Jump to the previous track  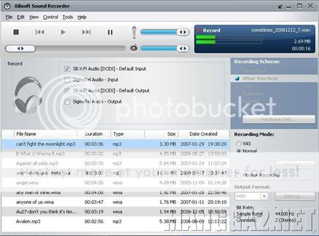[40, 32]
